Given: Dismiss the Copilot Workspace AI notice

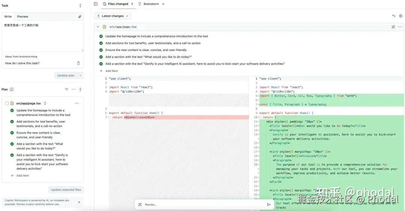Looking at the screenshot, I should [x=79, y=202].
